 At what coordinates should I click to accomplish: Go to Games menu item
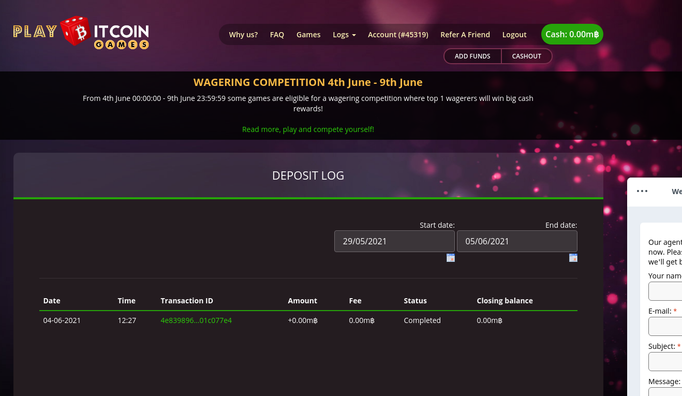tap(308, 35)
